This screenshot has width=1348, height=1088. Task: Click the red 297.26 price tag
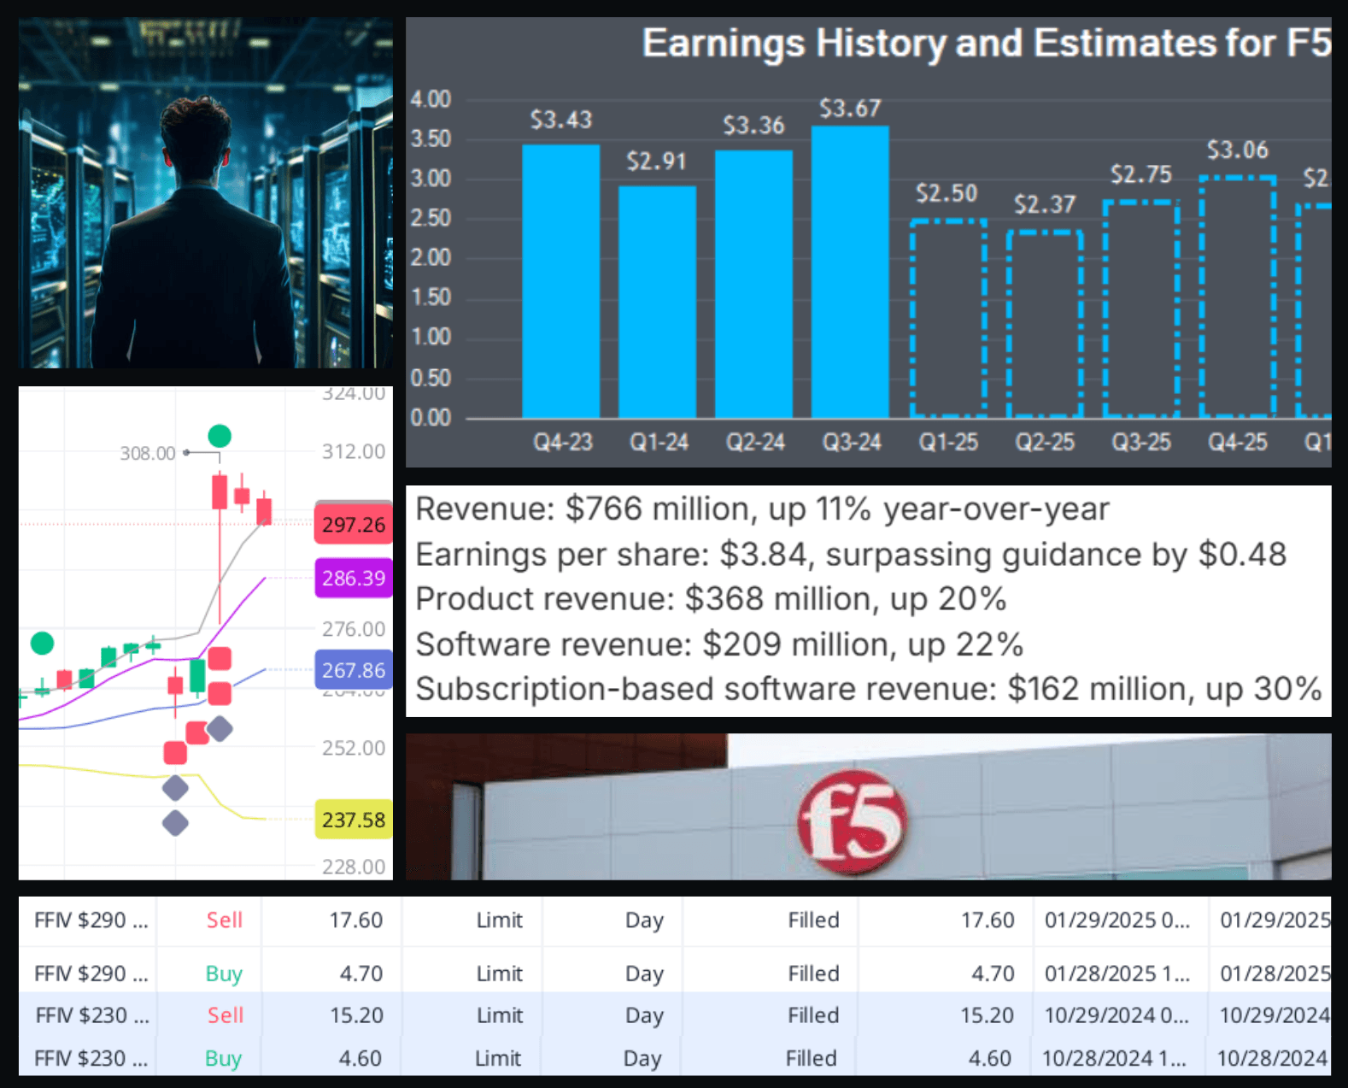354,525
